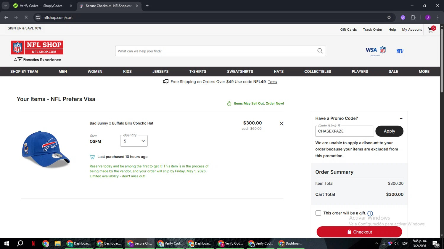
Task: Check 'This order will be a gift' box
Action: click(x=318, y=213)
